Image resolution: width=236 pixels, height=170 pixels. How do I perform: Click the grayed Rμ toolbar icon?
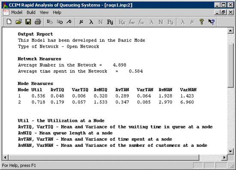122,22
